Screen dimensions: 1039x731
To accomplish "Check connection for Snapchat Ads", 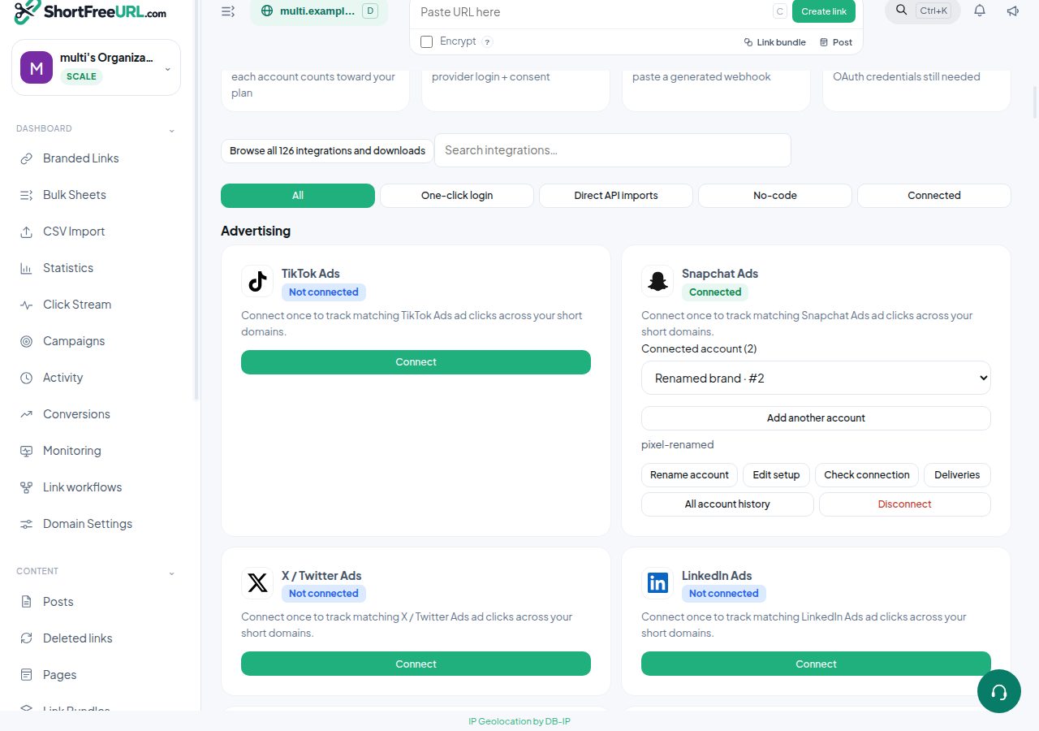I will pos(867,475).
